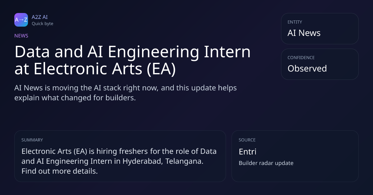Click the SOURCE label heading
The image size is (373, 195).
(247, 140)
